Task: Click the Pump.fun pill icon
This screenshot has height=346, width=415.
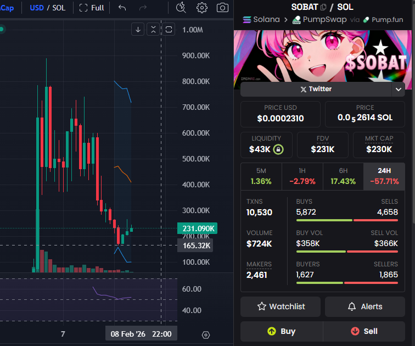Action: tap(366, 20)
